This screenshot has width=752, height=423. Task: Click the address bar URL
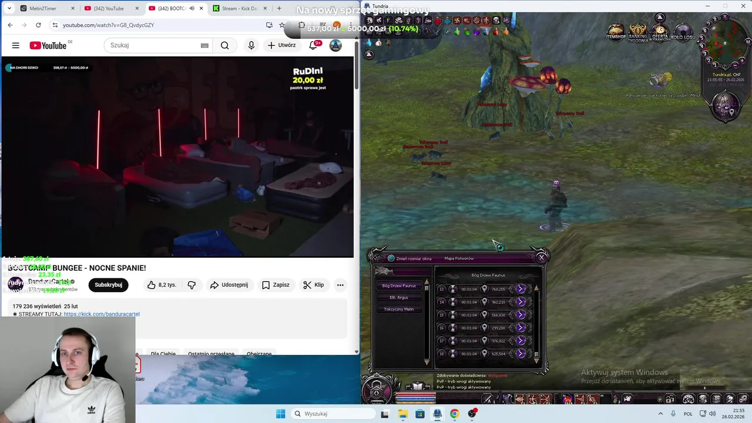coord(108,25)
